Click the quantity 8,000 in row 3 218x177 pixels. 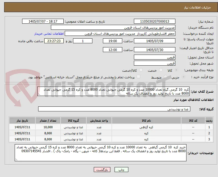pyautogui.click(x=48, y=139)
